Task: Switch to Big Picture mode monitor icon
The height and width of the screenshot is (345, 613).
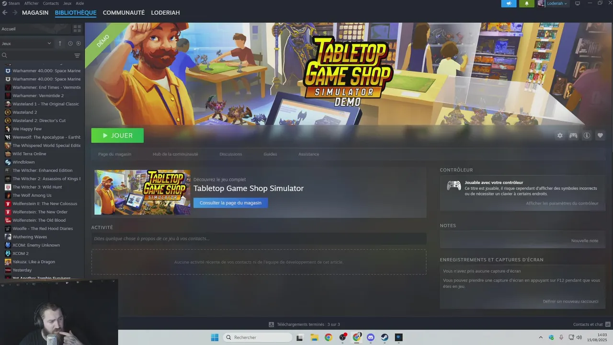Action: 578,3
